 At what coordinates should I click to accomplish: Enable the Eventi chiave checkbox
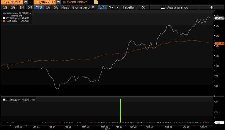click(64, 2)
